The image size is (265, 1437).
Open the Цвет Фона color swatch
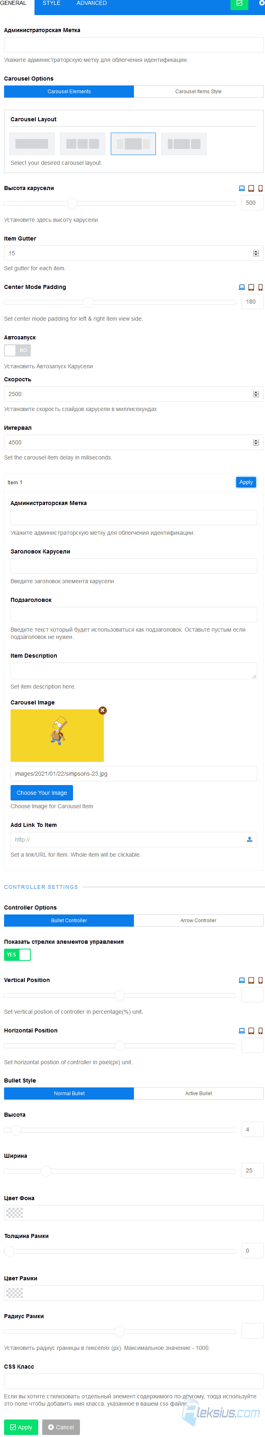coord(15,1213)
